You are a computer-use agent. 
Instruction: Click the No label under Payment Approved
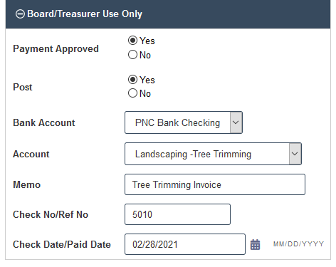pyautogui.click(x=145, y=55)
